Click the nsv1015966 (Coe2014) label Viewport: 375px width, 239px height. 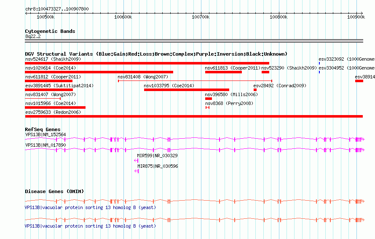tap(51, 103)
